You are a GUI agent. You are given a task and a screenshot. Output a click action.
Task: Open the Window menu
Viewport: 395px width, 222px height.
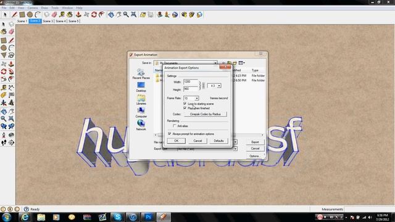click(67, 8)
